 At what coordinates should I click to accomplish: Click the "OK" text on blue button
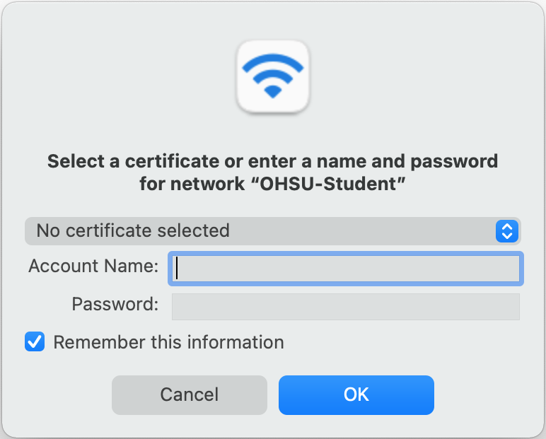[356, 394]
